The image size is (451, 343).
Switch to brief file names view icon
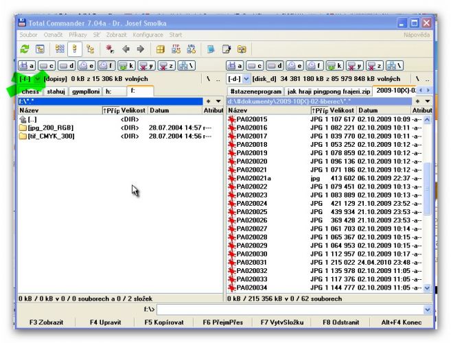(x=60, y=49)
